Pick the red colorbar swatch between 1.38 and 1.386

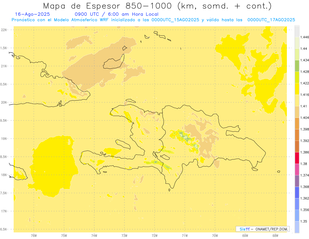tap(297, 158)
